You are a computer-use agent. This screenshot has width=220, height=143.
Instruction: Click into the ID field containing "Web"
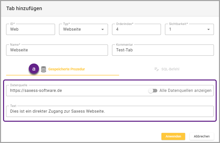(31, 29)
